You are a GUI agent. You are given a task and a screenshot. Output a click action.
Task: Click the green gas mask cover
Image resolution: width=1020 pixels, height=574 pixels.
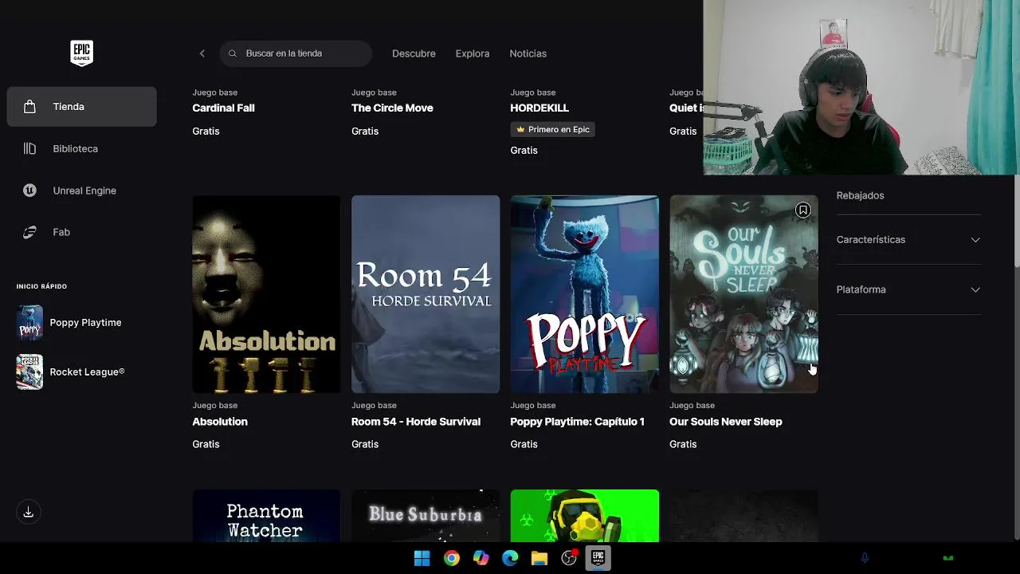[585, 516]
